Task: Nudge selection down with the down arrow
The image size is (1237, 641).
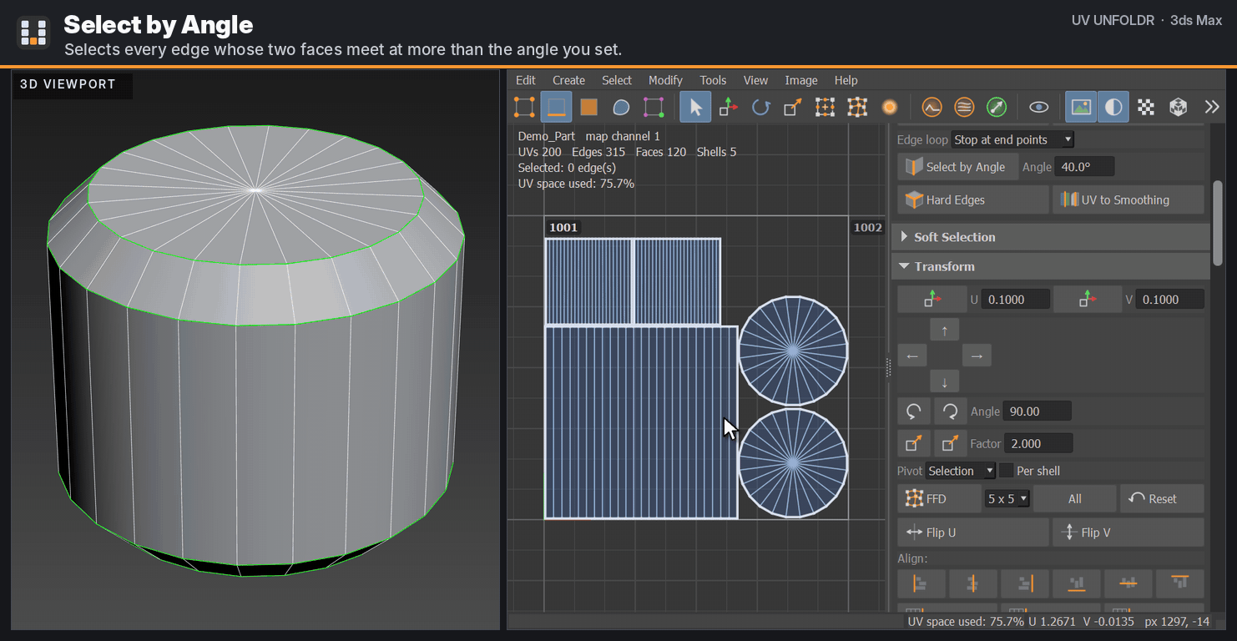Action: coord(944,382)
